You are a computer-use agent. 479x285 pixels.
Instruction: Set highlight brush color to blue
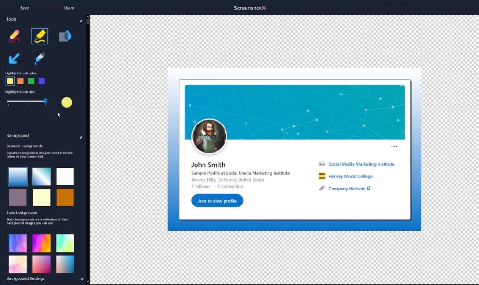pyautogui.click(x=42, y=81)
